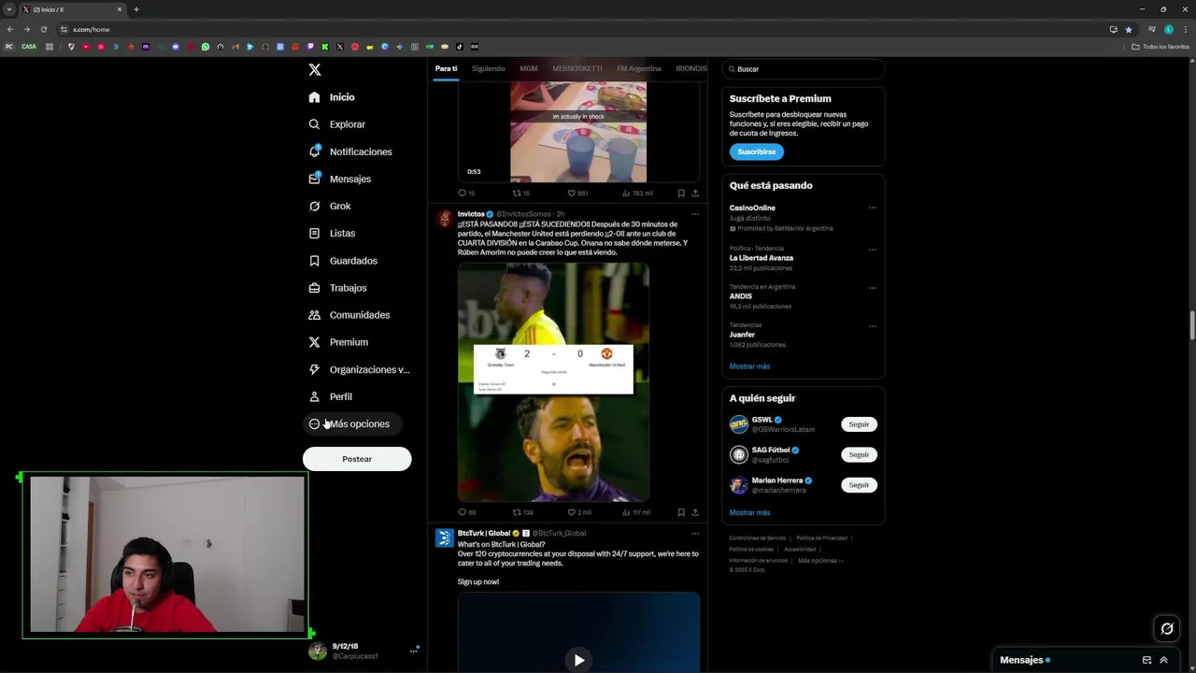Open the Invictos profile avatar
The height and width of the screenshot is (673, 1196).
point(445,219)
